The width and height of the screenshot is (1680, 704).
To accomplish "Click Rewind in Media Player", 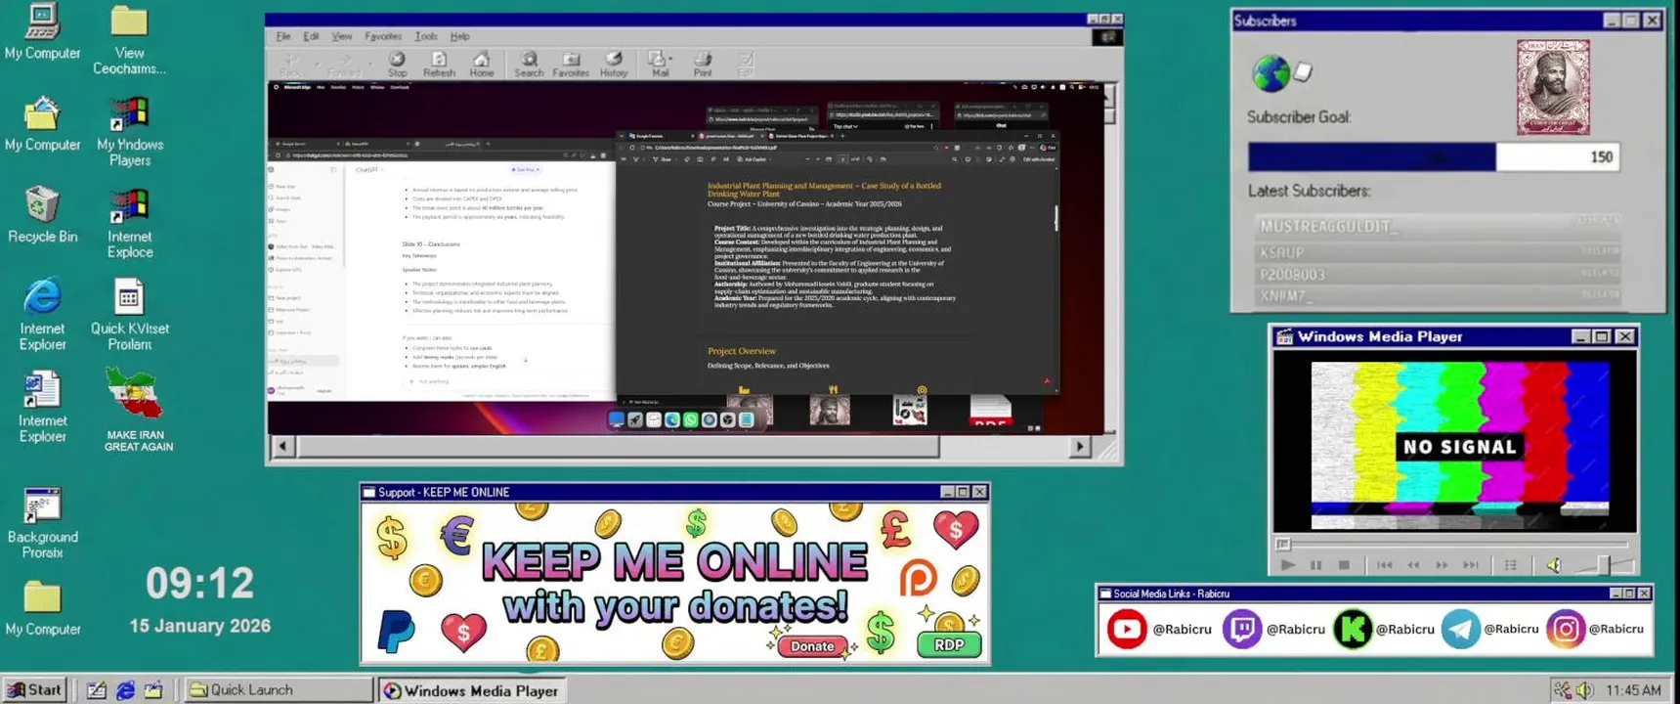I will coord(1413,565).
